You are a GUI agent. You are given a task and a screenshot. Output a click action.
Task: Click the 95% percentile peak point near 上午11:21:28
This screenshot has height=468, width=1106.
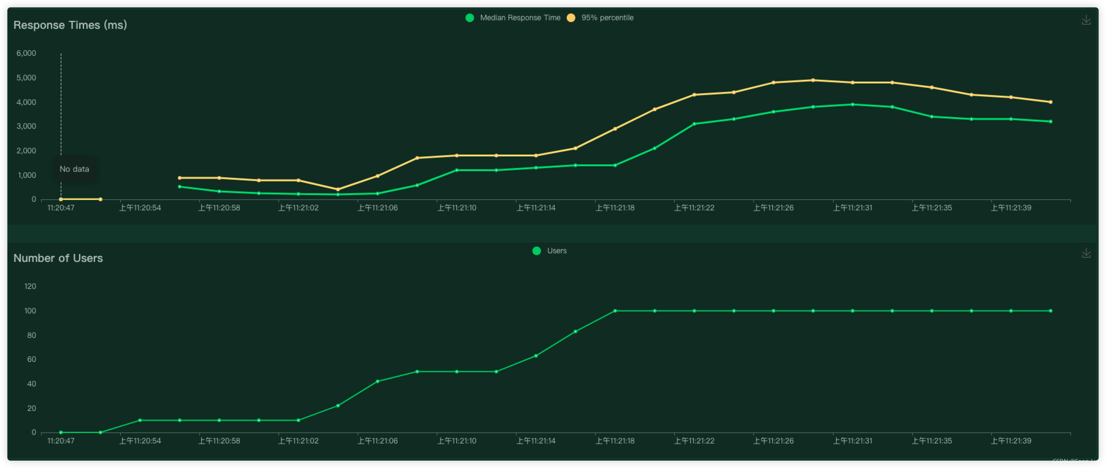click(813, 80)
